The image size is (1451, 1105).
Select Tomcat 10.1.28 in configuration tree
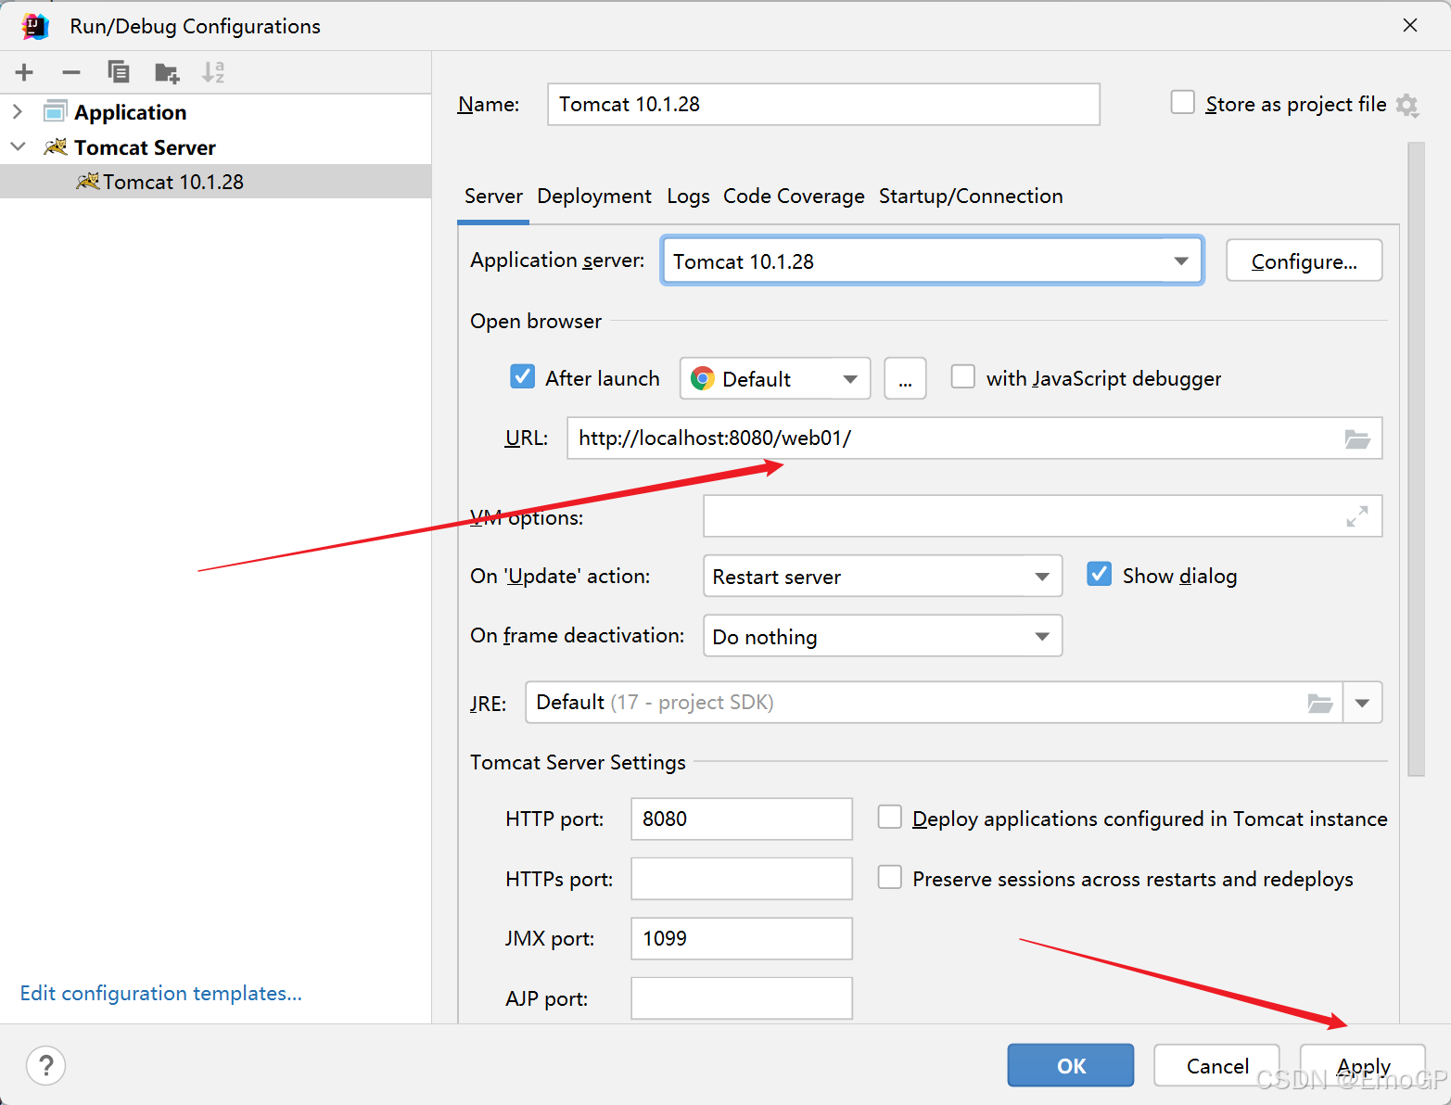click(x=215, y=182)
